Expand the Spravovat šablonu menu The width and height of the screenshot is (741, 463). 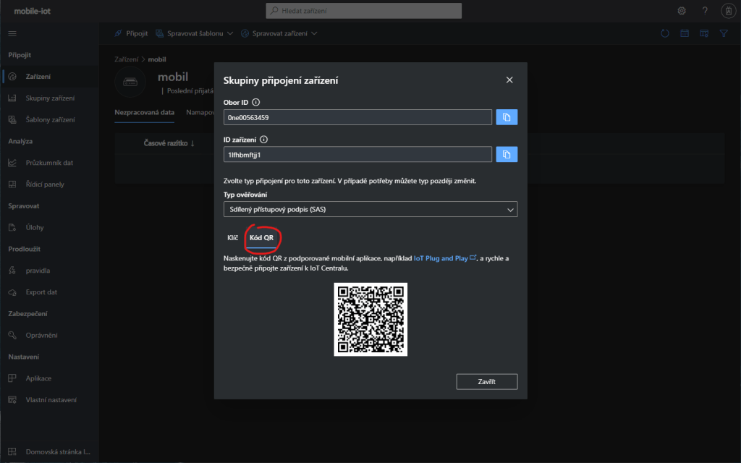195,33
